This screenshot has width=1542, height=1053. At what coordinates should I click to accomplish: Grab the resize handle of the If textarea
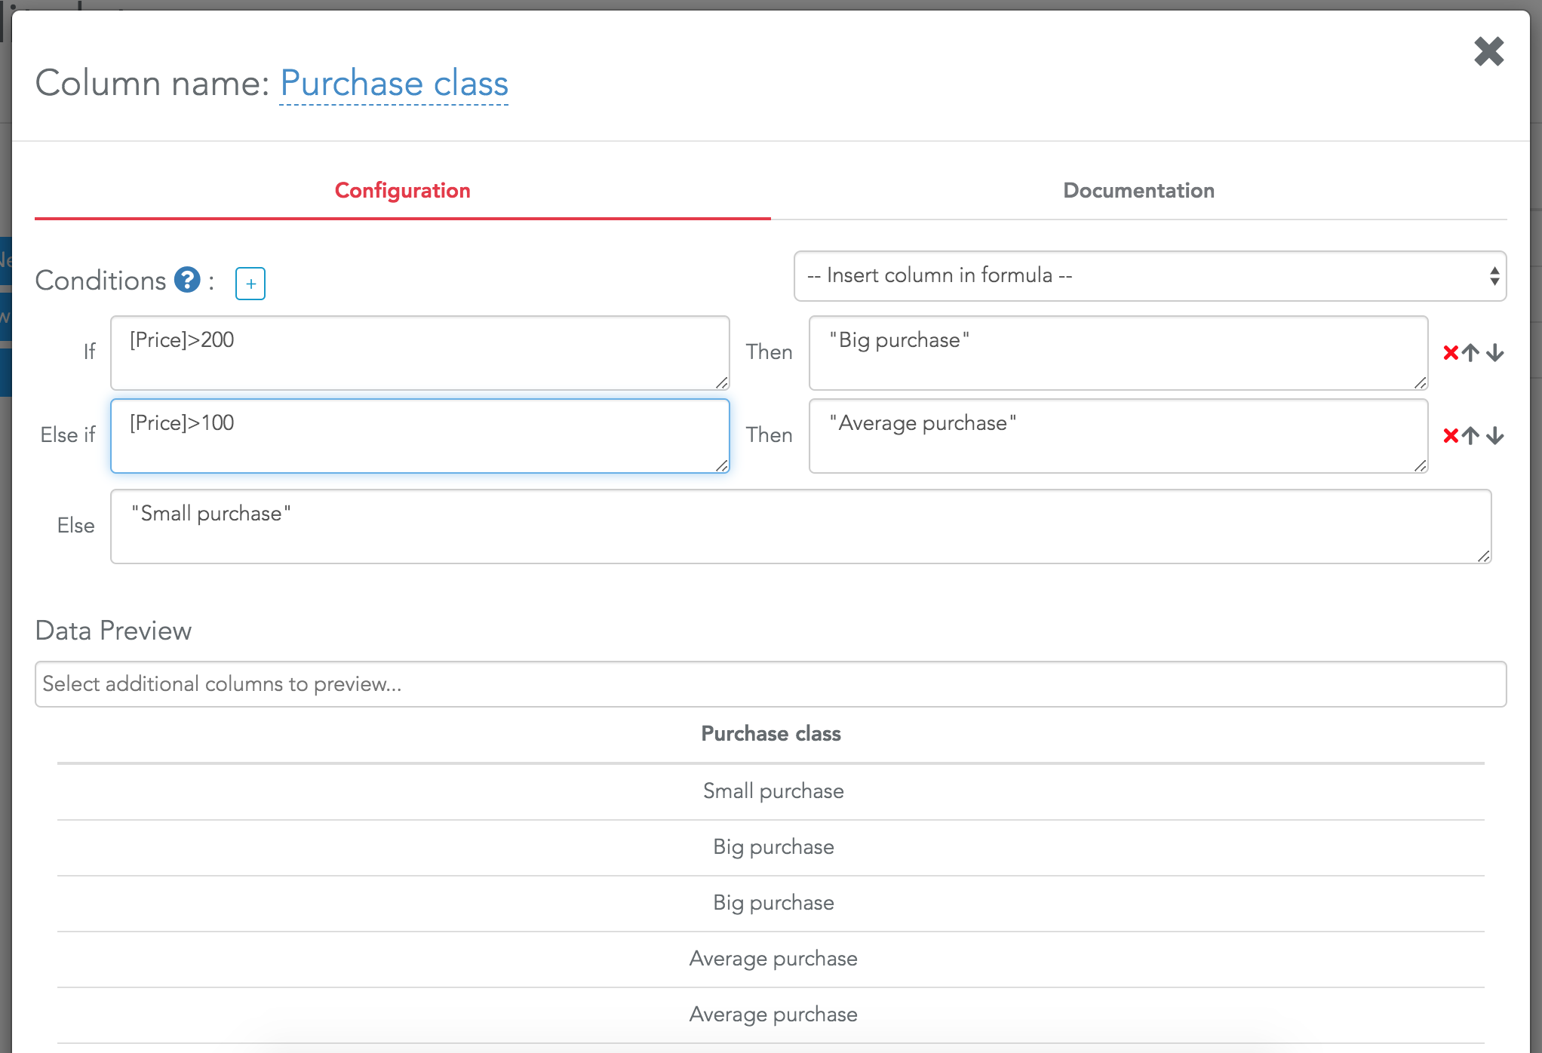click(721, 382)
